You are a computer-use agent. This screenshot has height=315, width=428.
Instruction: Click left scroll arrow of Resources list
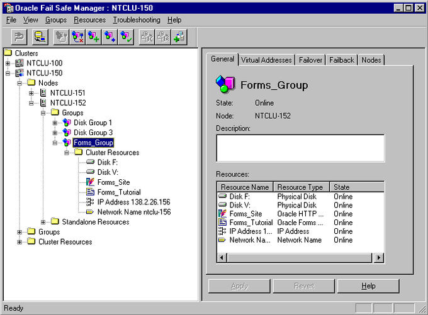(x=222, y=257)
